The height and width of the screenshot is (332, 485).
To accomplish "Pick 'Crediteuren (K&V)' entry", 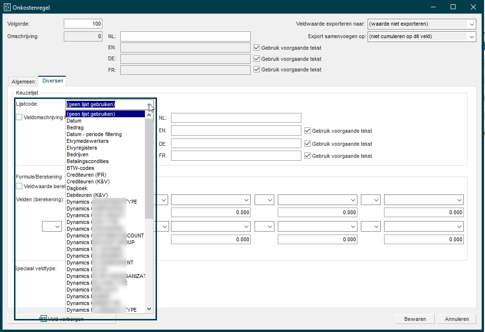I will [105, 182].
